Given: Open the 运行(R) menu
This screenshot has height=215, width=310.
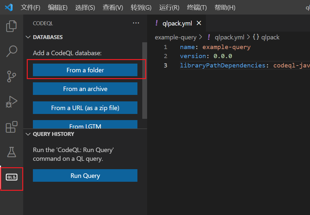Looking at the screenshot, I should tap(169, 7).
